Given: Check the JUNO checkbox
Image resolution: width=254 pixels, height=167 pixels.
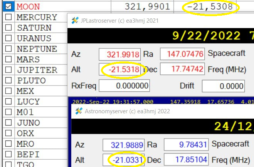Looking at the screenshot, I should coord(8,122).
